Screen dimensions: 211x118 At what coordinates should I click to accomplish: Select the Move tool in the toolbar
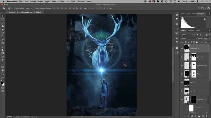click(3, 16)
